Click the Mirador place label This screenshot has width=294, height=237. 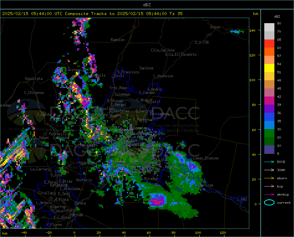[151, 179]
